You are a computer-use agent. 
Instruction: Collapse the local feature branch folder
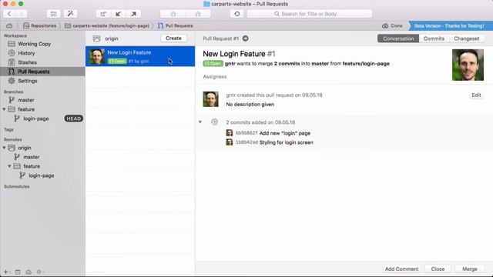4,109
